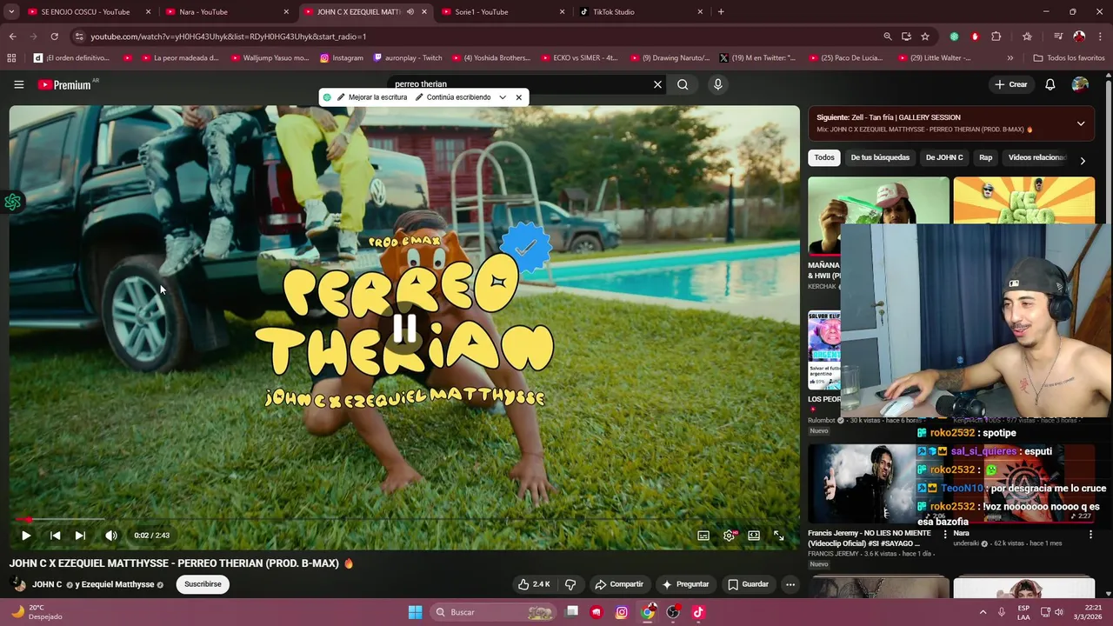Open the Todos los favoritos folder
Viewport: 1113px width, 626px height.
(1069, 58)
